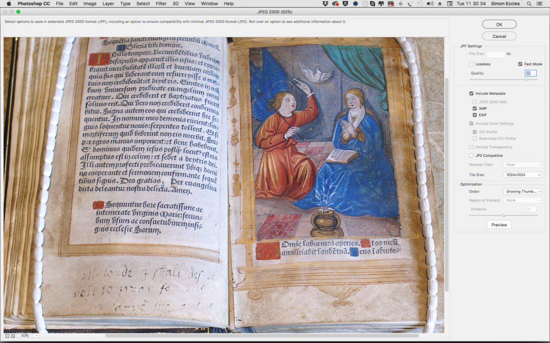Open the Dropbox menu bar icon
550x343 pixels.
pyautogui.click(x=326, y=4)
